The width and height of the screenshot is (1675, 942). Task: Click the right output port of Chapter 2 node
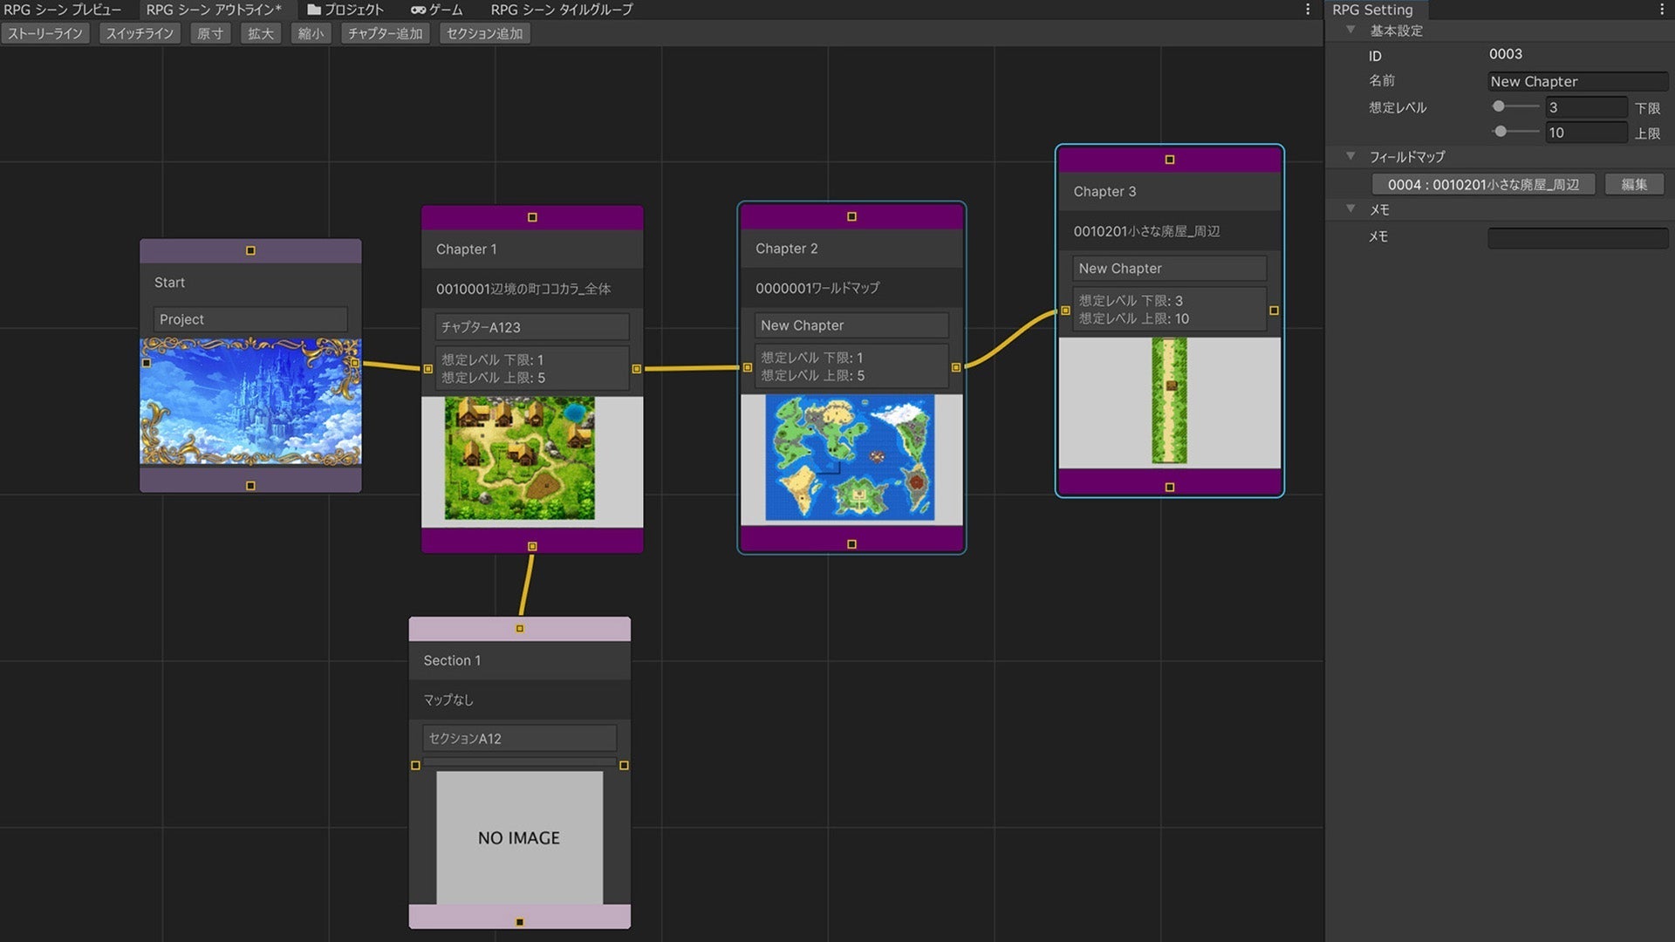click(956, 368)
